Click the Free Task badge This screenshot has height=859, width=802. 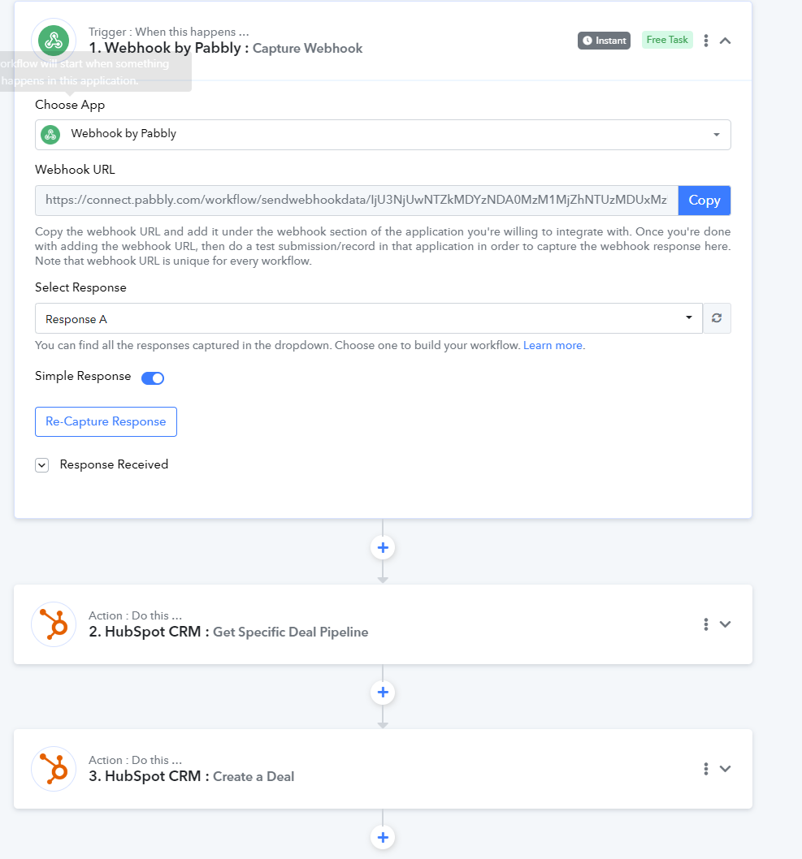[667, 40]
